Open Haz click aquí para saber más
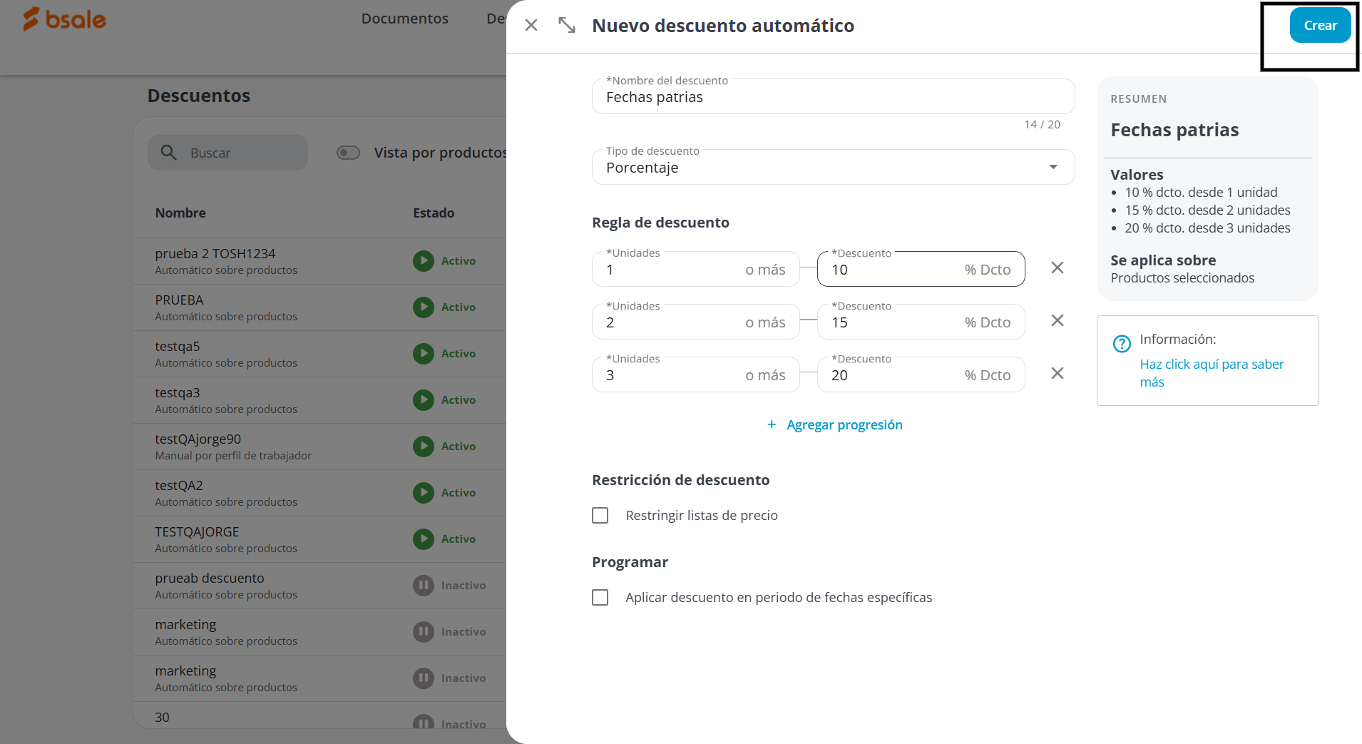Viewport: 1362px width, 744px height. [x=1212, y=373]
